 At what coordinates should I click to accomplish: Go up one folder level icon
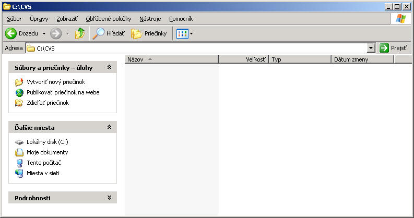tap(80, 33)
